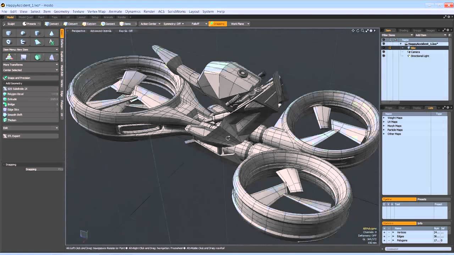
Task: Click the Smooth Shift tool
Action: click(30, 115)
